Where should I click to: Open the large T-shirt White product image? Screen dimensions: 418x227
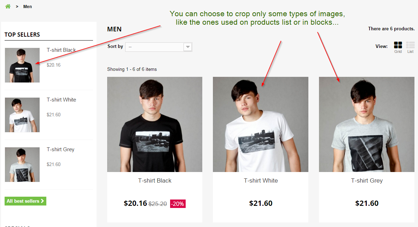(x=261, y=124)
